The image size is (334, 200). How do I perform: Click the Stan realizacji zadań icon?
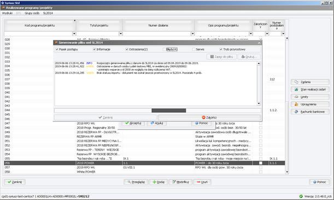click(296, 90)
